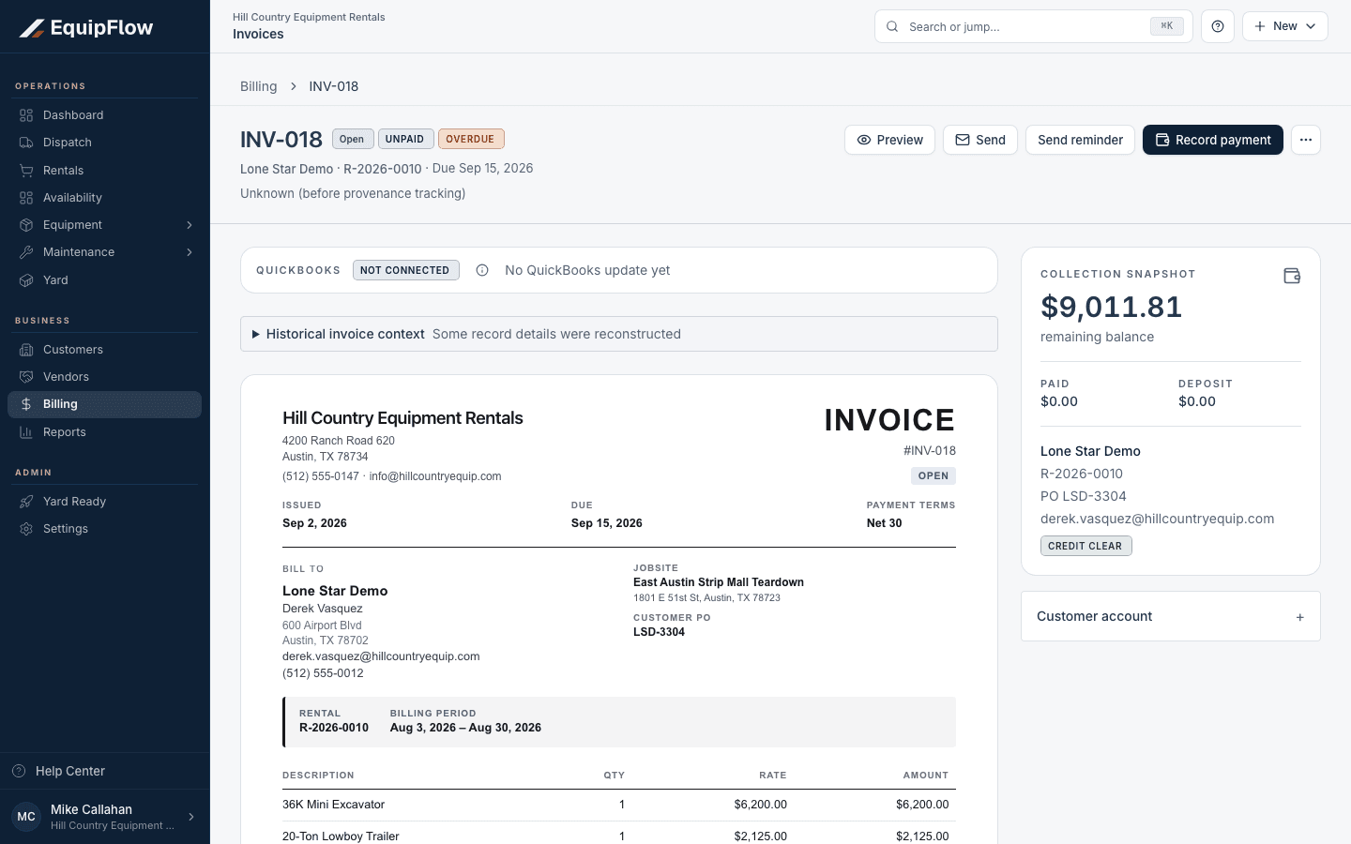This screenshot has width=1351, height=844.
Task: Click the Rentals cart icon in sidebar
Action: click(x=26, y=171)
